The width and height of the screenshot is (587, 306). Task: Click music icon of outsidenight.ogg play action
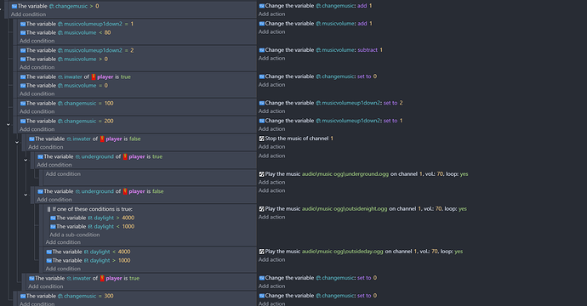tap(262, 209)
